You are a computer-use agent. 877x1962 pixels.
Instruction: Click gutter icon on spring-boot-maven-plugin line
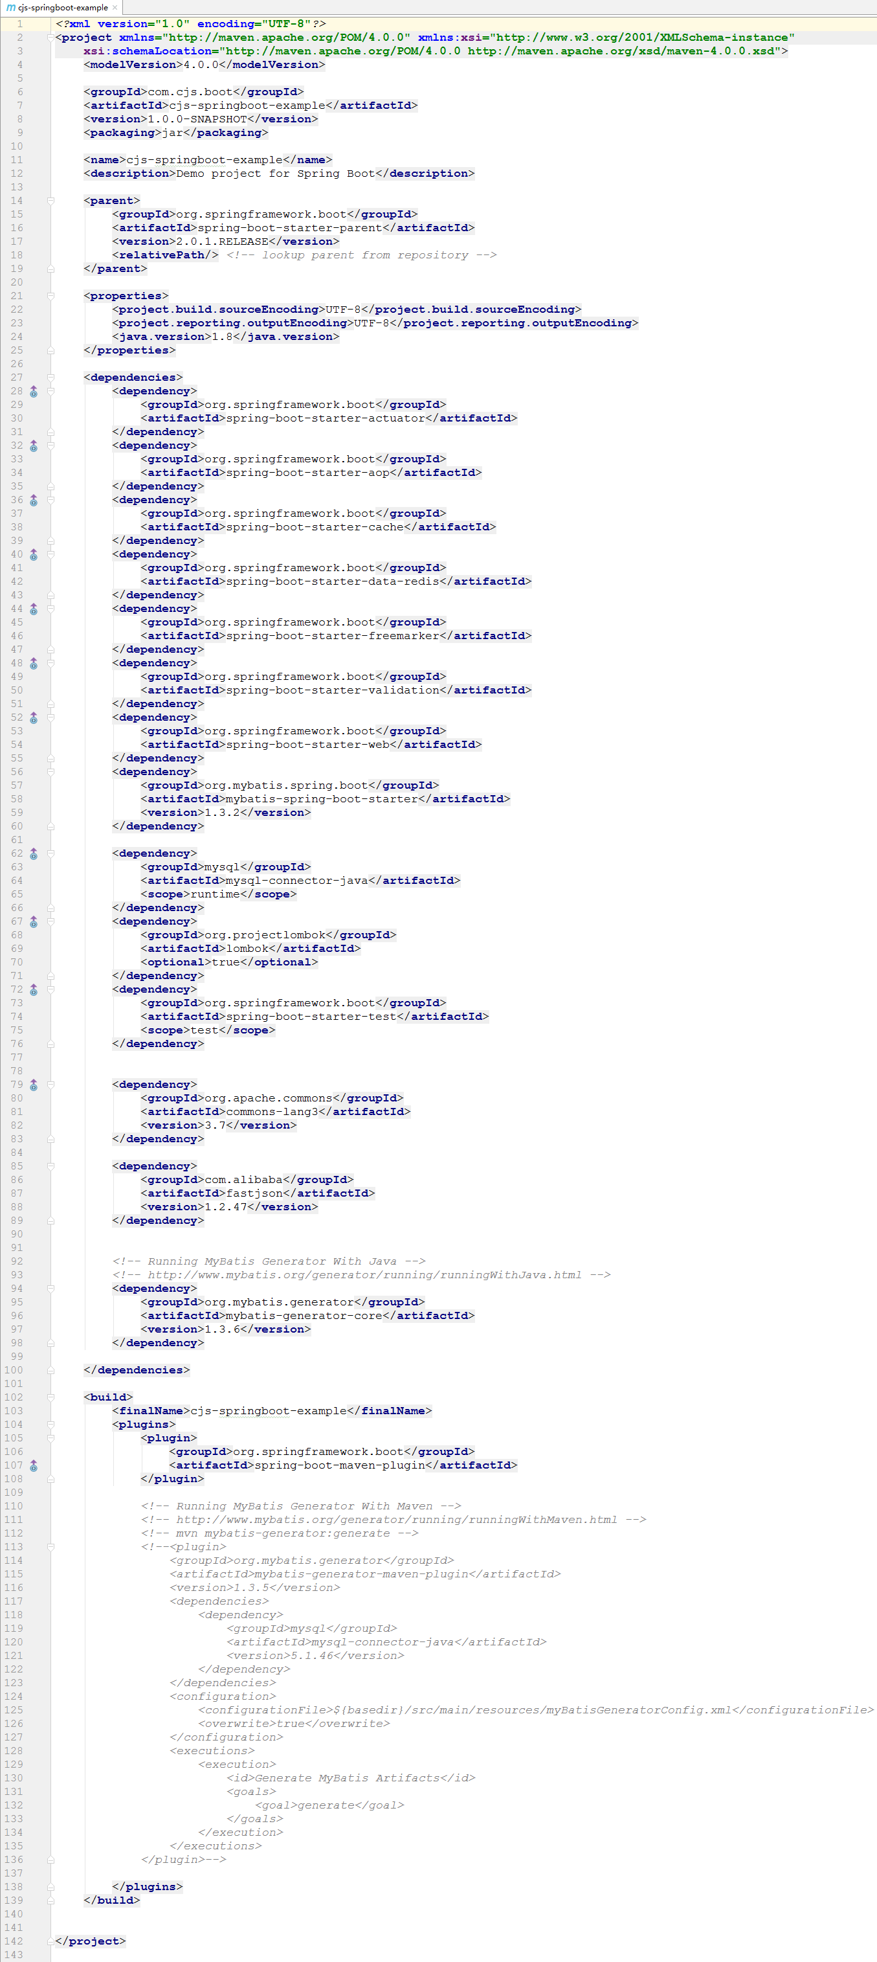click(34, 1465)
